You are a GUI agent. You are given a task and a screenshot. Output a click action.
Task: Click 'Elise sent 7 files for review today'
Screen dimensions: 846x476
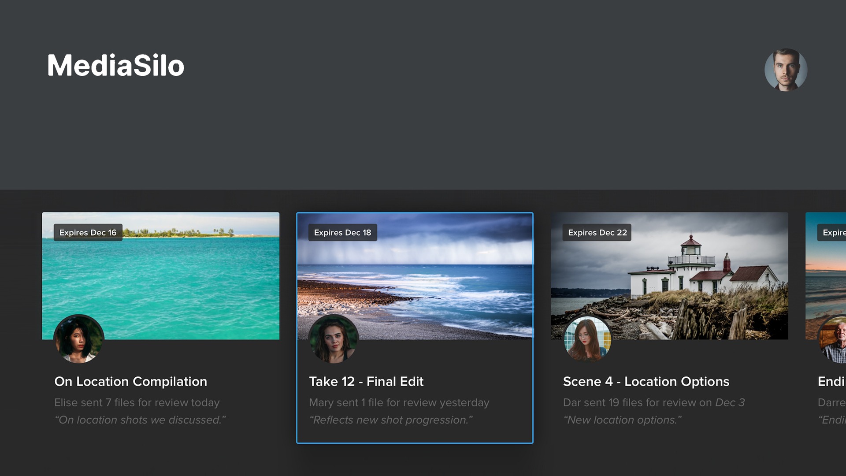pyautogui.click(x=137, y=402)
